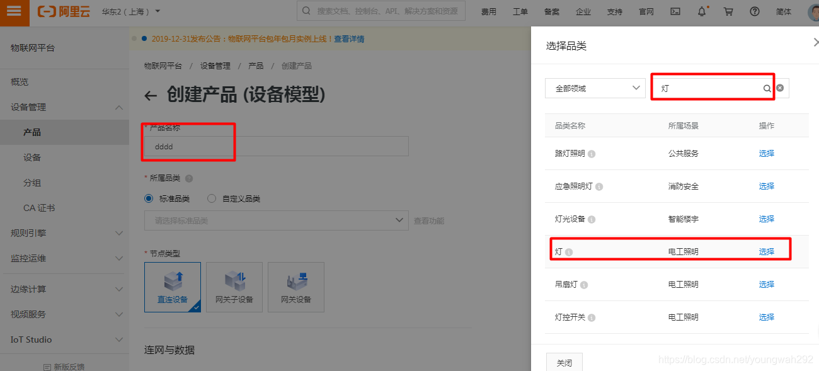Click the info icon next to 灯

tap(569, 252)
